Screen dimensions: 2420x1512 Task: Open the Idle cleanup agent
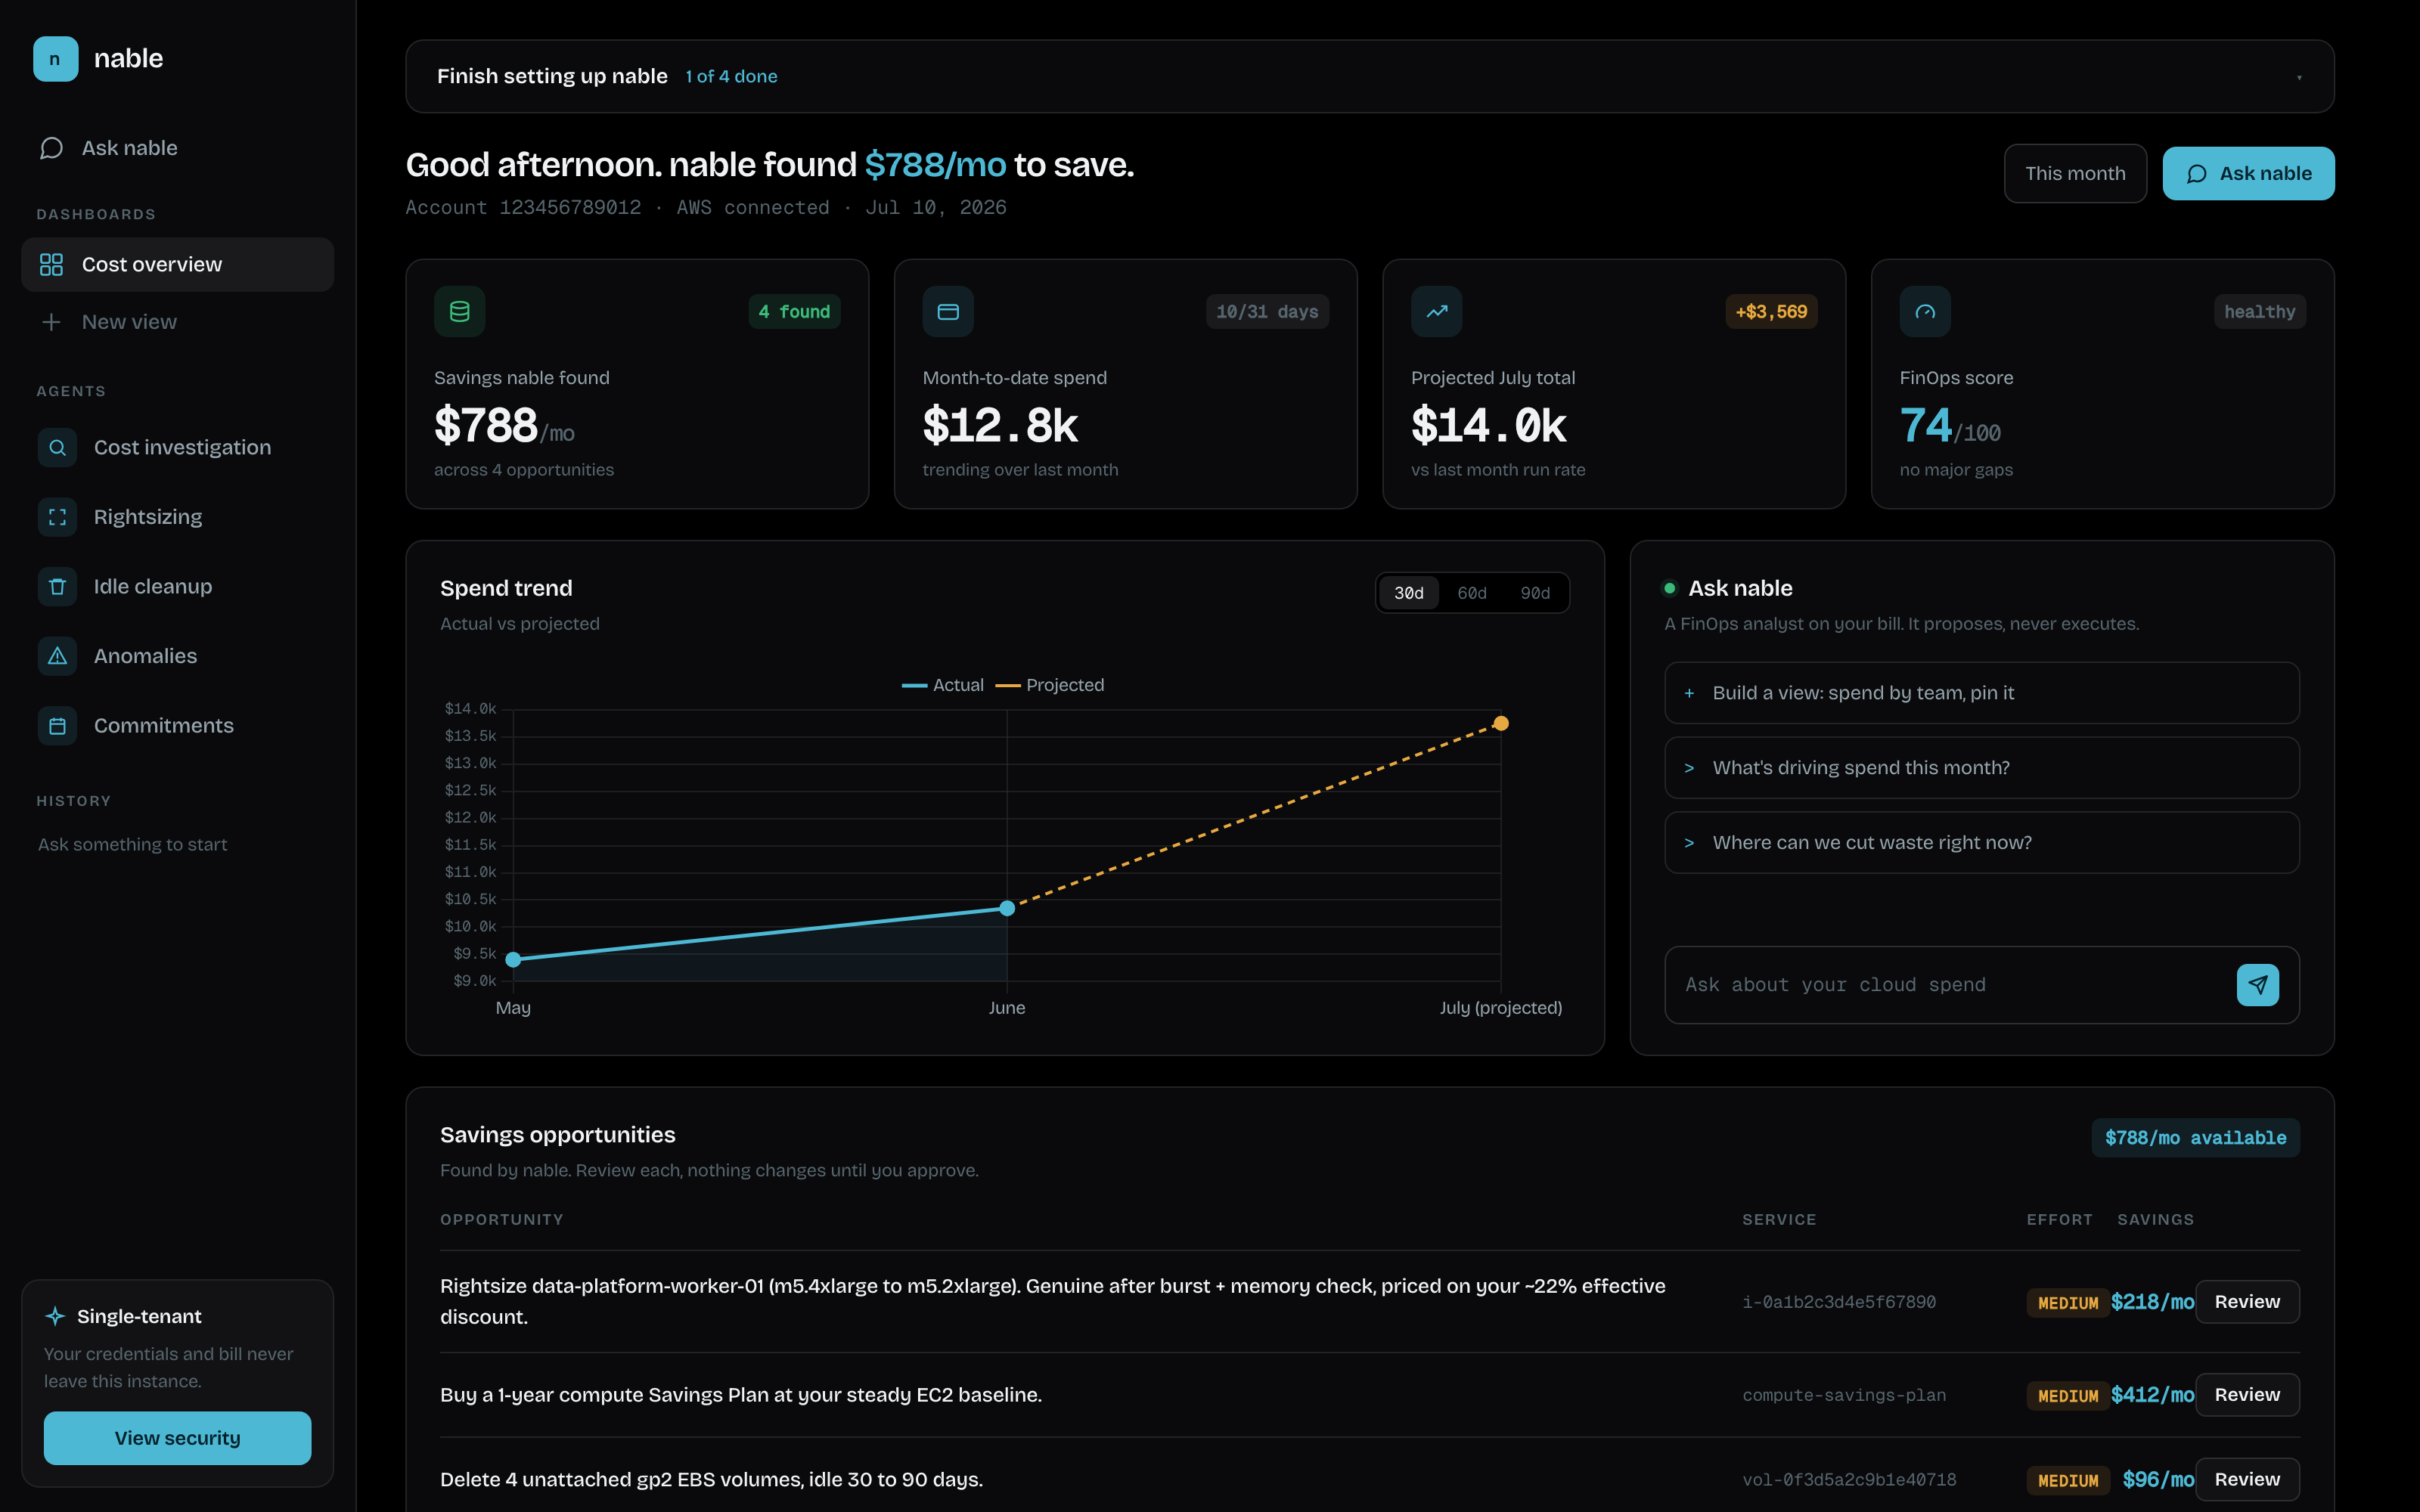[177, 586]
